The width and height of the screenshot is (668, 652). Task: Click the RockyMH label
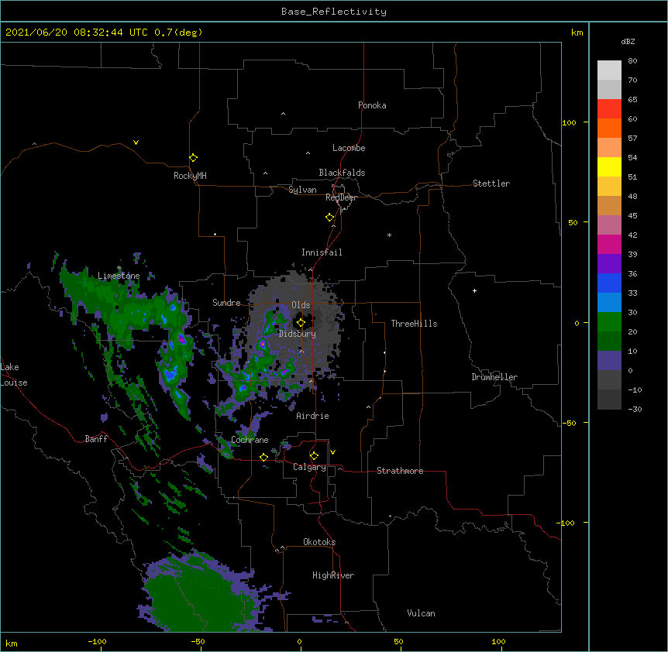pos(190,176)
